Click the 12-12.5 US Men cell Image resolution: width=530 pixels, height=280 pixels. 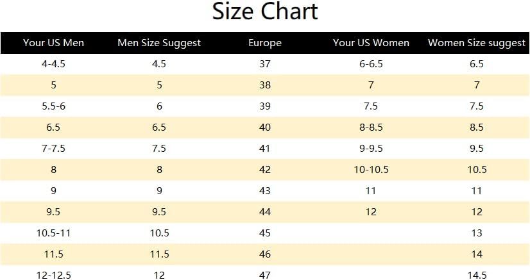(x=53, y=276)
